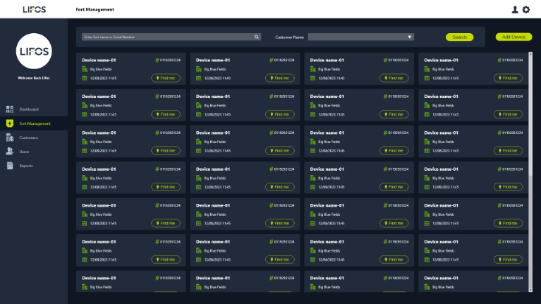Image resolution: width=541 pixels, height=304 pixels.
Task: Click the Reports document icon in sidebar
Action: (x=10, y=166)
